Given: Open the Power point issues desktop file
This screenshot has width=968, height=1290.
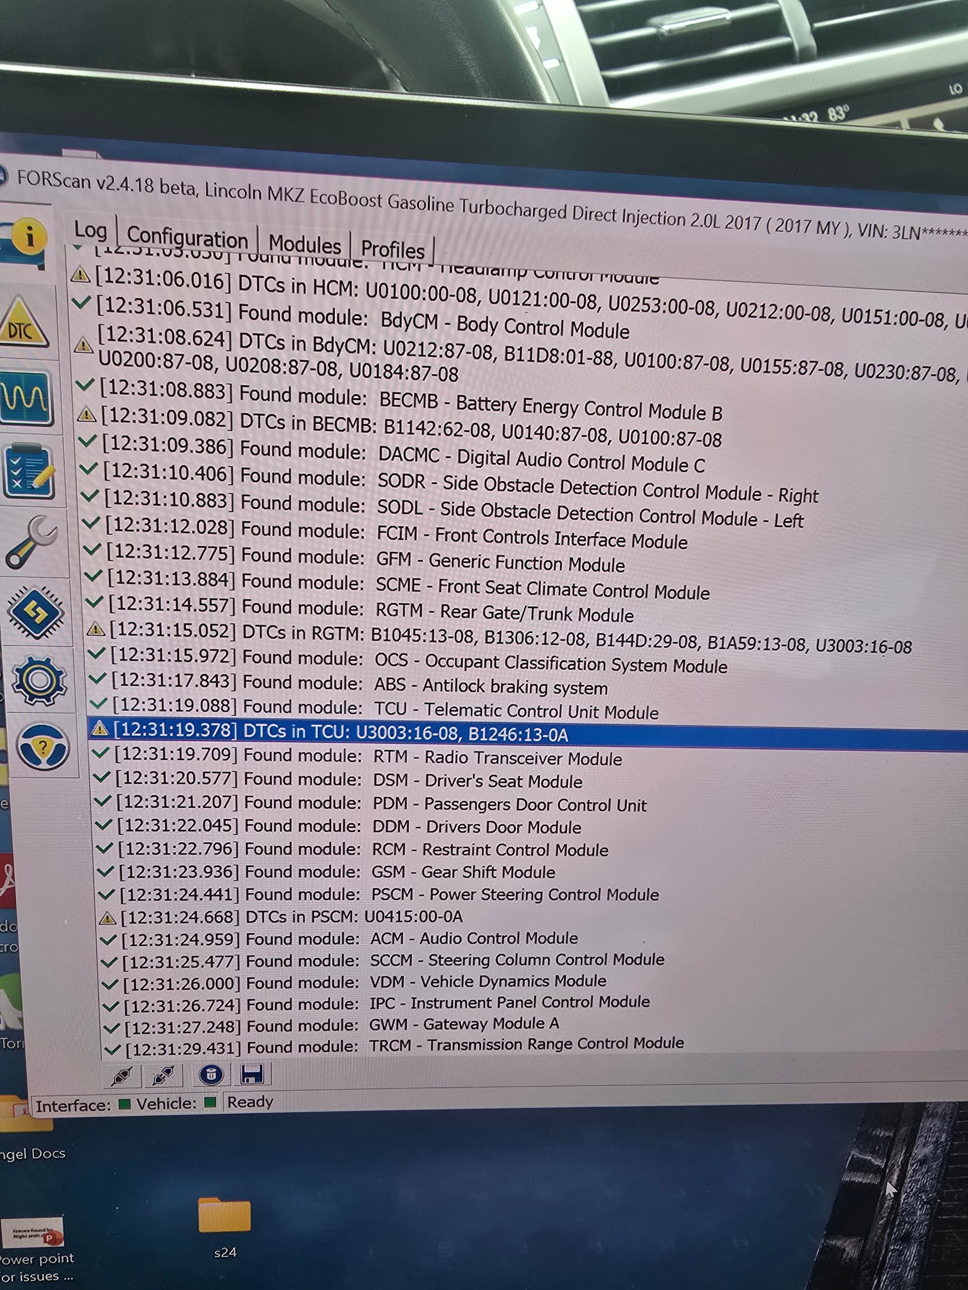Looking at the screenshot, I should (36, 1249).
